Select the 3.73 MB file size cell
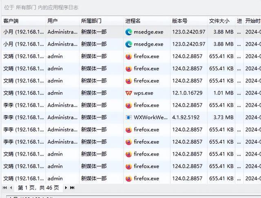Image resolution: width=261 pixels, height=198 pixels. [x=221, y=118]
